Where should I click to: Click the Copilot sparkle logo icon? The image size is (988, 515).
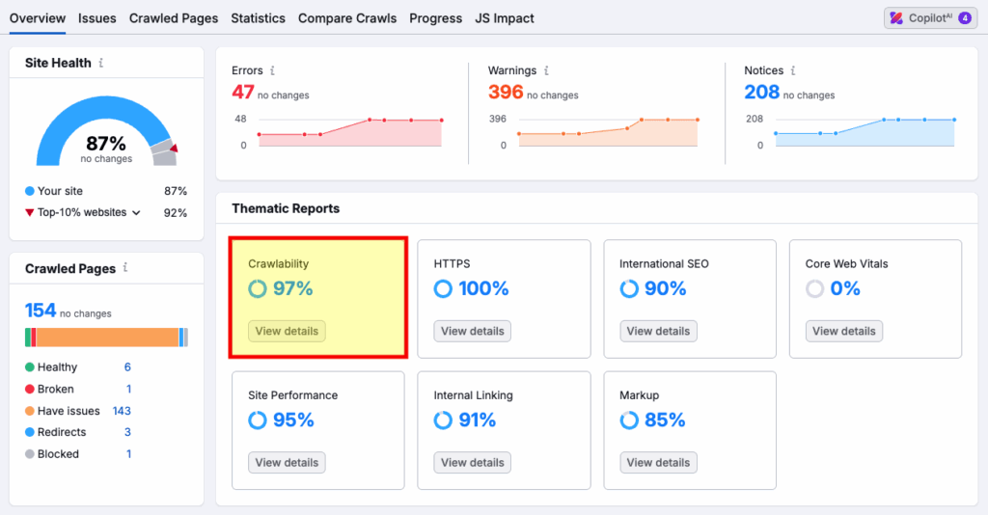pos(896,18)
